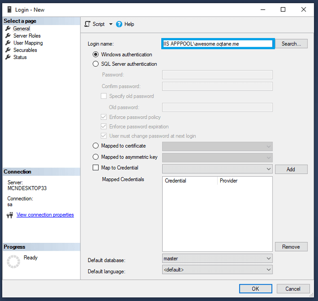
Task: Expand the Script dropdown arrow
Action: click(x=111, y=24)
